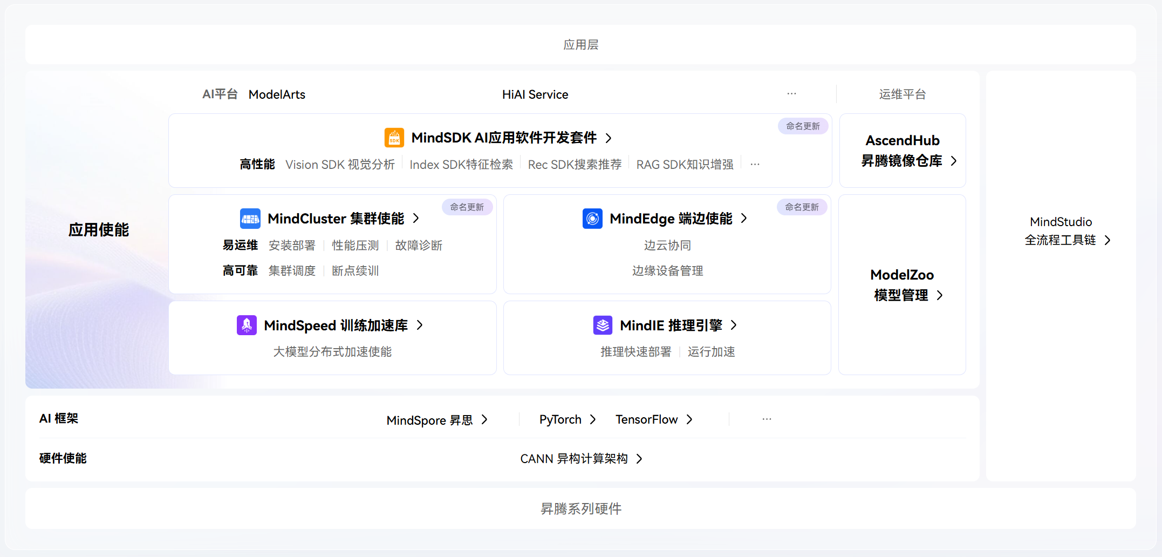Open the MindCluster 集群使能 title link
The height and width of the screenshot is (557, 1162).
click(x=336, y=219)
